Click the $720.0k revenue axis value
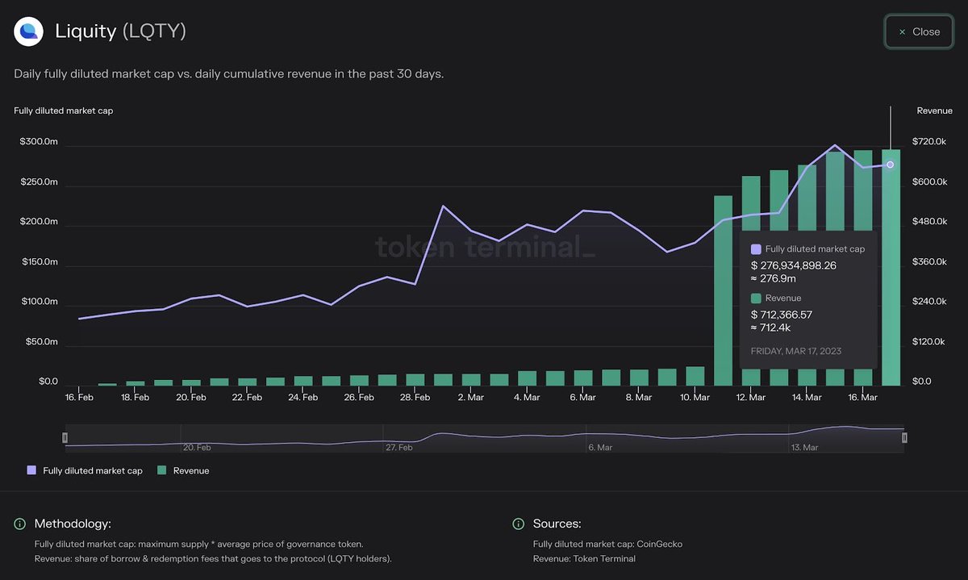 click(x=928, y=142)
